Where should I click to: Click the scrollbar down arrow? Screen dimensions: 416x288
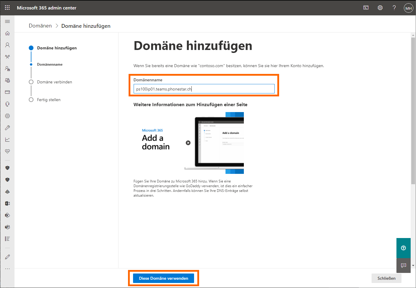tap(413, 266)
